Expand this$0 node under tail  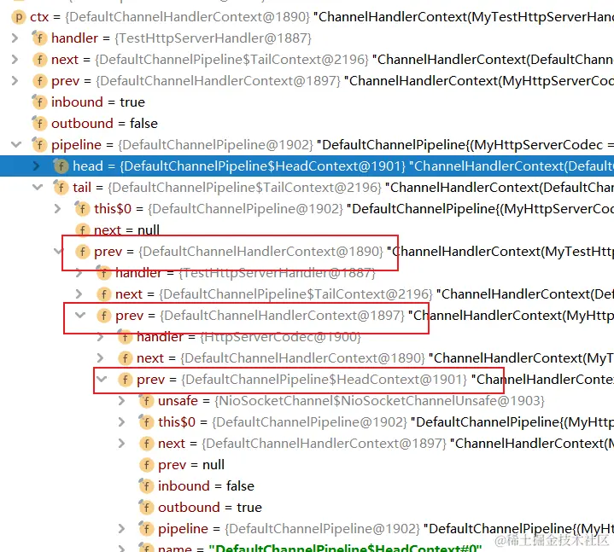coord(57,209)
